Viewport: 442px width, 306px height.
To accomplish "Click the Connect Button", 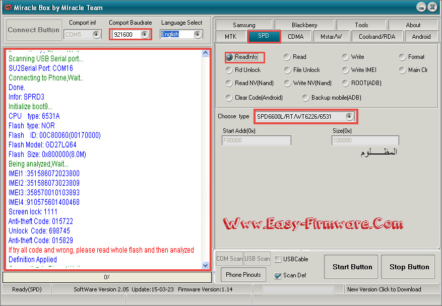I will [34, 30].
